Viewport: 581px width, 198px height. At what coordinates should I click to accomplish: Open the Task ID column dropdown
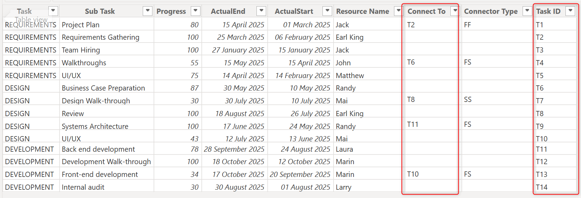pyautogui.click(x=570, y=11)
